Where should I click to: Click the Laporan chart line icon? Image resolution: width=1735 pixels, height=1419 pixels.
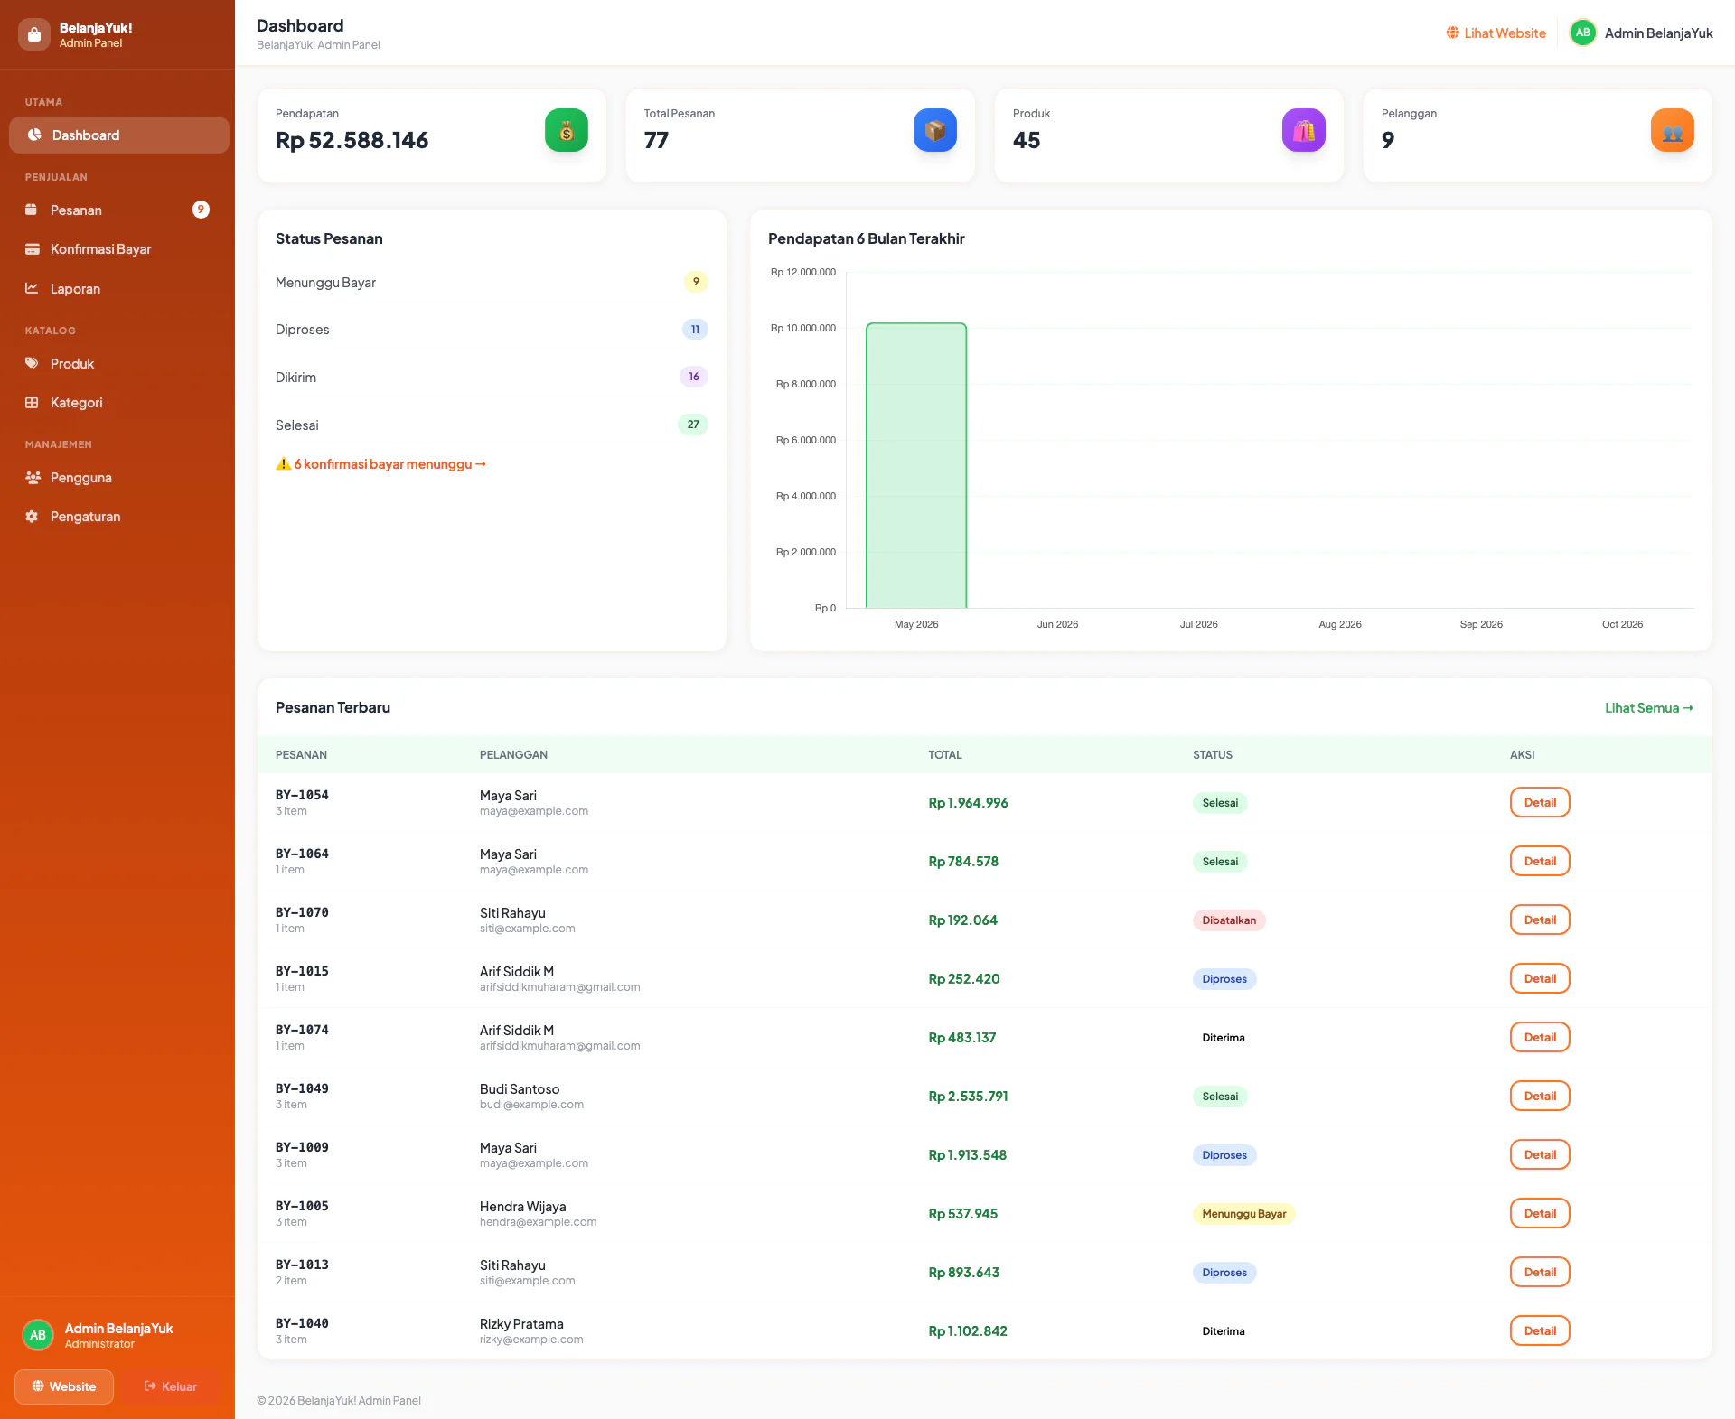coord(32,288)
